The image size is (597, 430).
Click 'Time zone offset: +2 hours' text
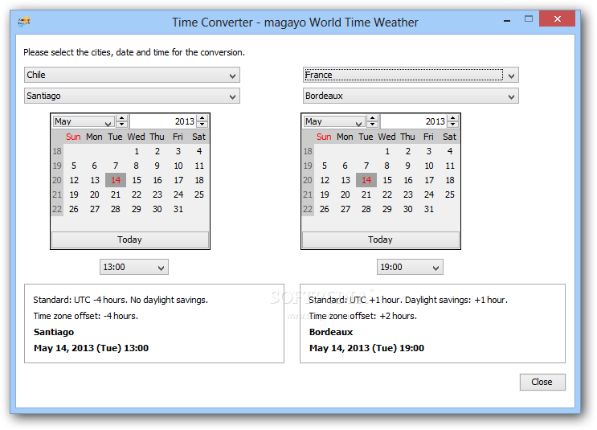click(363, 316)
